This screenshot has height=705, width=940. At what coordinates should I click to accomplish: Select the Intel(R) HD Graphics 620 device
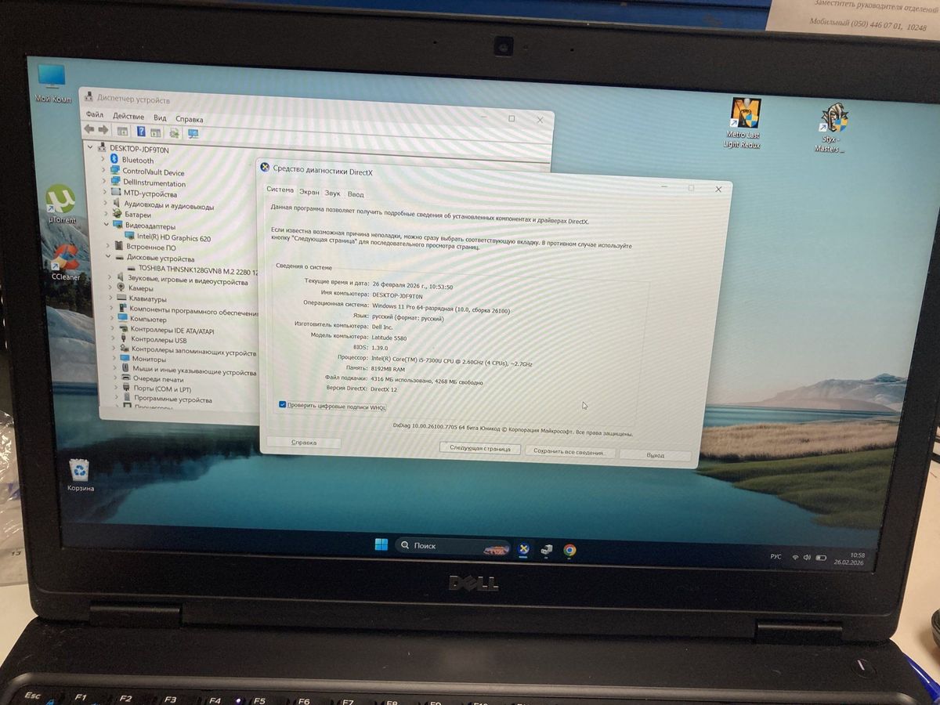(x=172, y=237)
